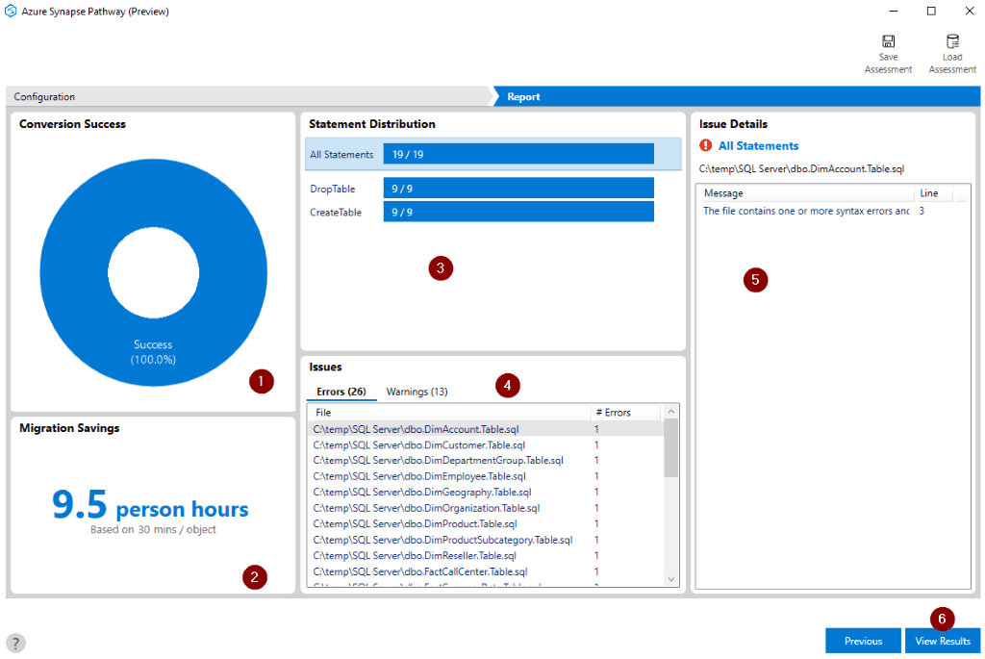This screenshot has width=985, height=659.
Task: Click the 9.5 person hours value
Action: [150, 505]
